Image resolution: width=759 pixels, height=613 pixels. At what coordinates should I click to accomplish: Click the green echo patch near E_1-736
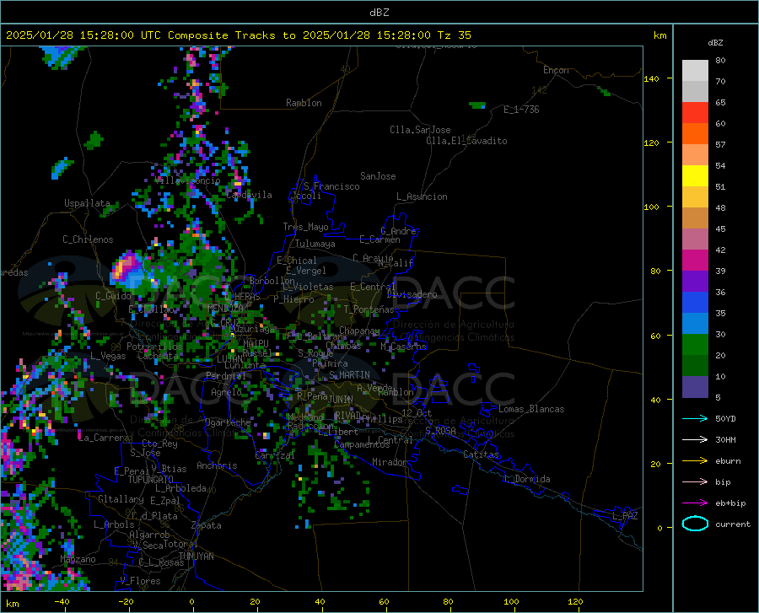tap(477, 105)
